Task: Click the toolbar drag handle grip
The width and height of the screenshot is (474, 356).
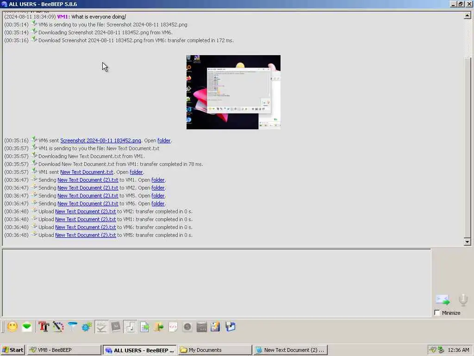Action: [x=3, y=327]
